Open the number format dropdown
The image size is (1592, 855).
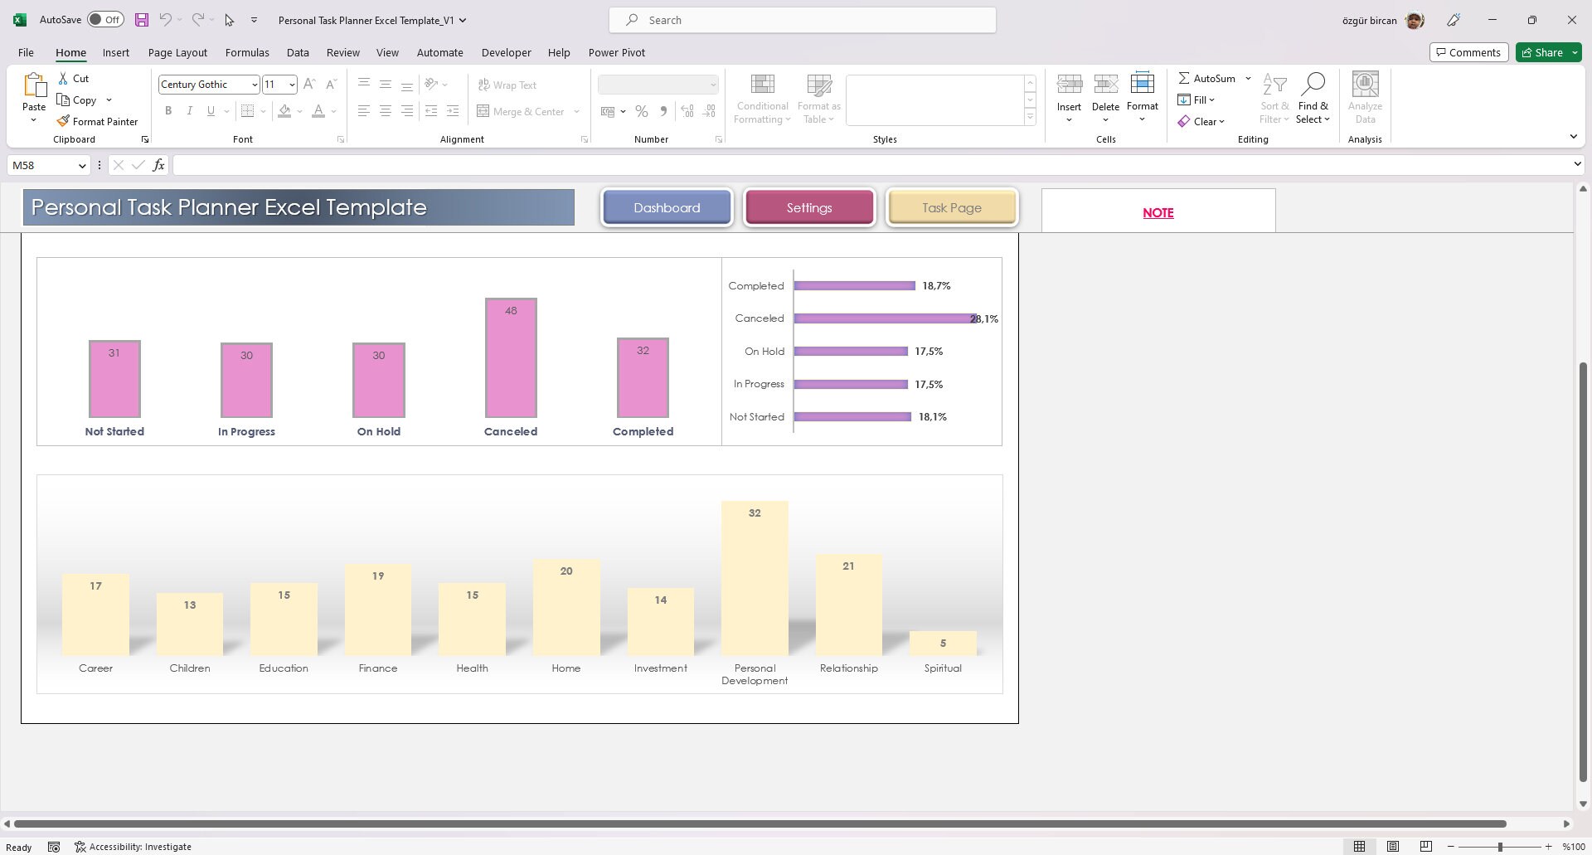tap(712, 85)
